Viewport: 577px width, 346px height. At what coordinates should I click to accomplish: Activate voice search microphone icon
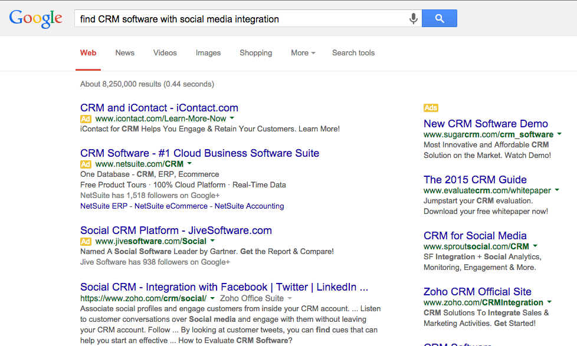tap(413, 18)
